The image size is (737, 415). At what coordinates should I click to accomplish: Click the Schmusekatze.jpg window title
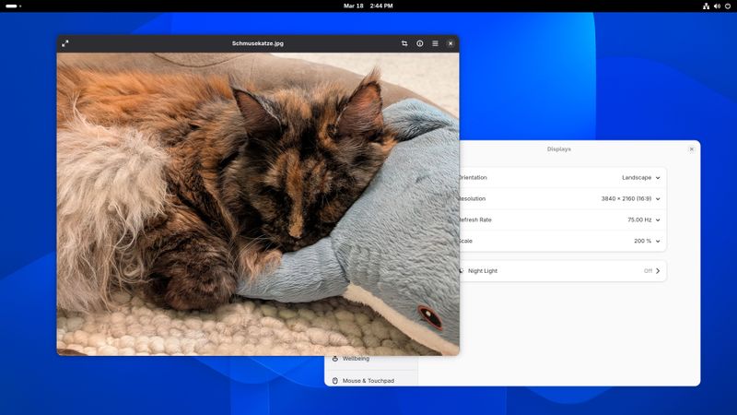pyautogui.click(x=258, y=43)
